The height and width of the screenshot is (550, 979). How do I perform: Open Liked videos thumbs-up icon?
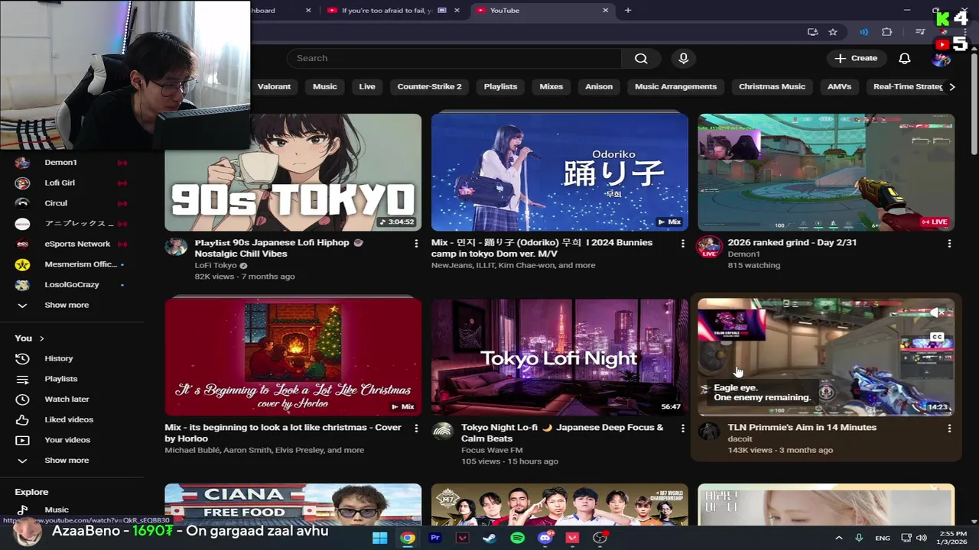point(22,419)
